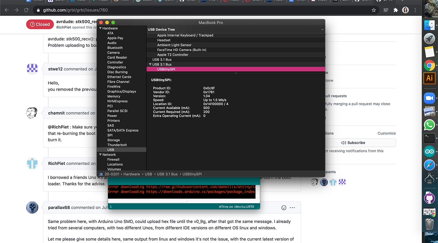The height and width of the screenshot is (243, 438).
Task: Go back in Chrome
Action: [x=7, y=10]
